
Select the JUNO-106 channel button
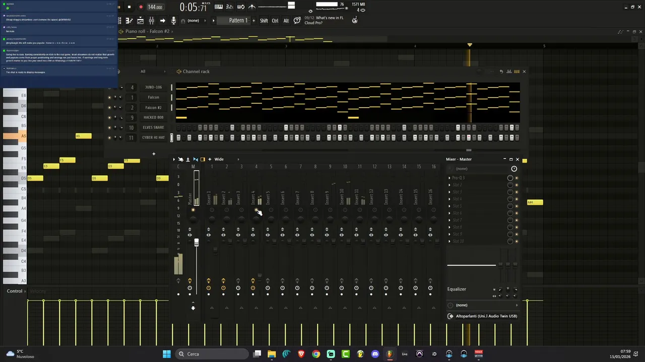[x=153, y=87]
